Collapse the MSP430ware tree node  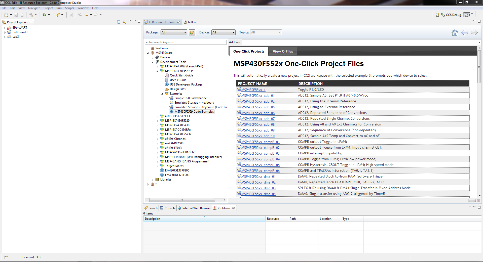pyautogui.click(x=148, y=53)
